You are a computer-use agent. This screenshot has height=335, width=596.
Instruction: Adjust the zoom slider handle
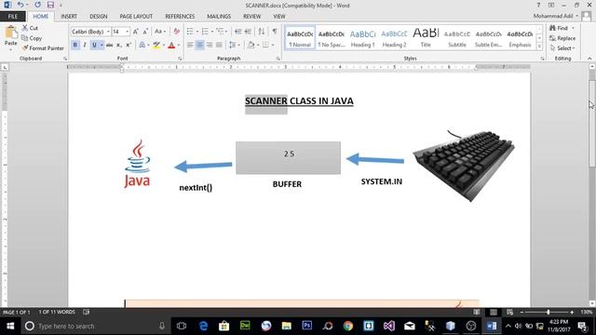coord(549,313)
